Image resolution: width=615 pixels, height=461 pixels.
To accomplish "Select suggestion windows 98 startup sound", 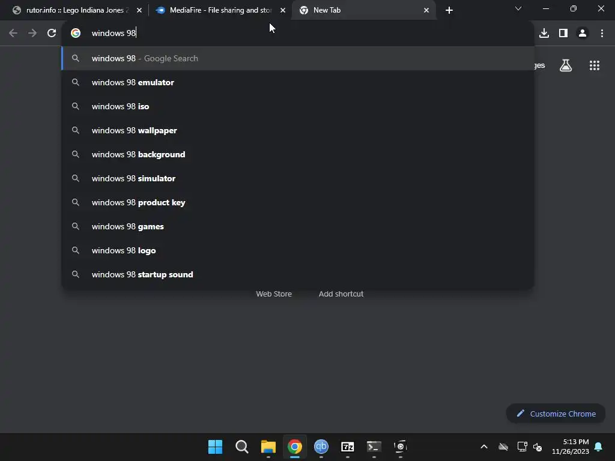I will coord(298,274).
